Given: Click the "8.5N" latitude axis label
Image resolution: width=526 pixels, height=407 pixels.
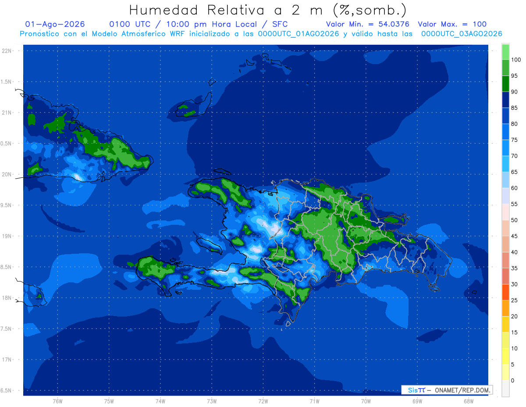Looking at the screenshot, I should (x=7, y=267).
